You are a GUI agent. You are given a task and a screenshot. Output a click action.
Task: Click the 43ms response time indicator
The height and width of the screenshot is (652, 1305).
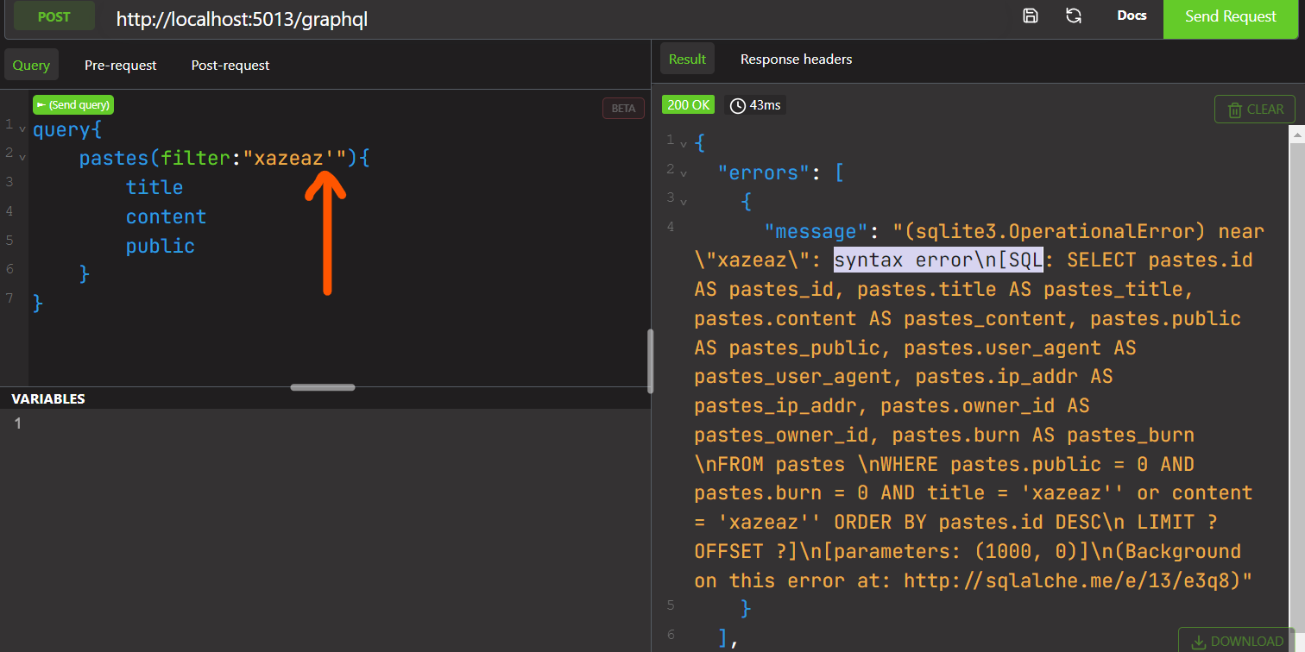pos(755,105)
